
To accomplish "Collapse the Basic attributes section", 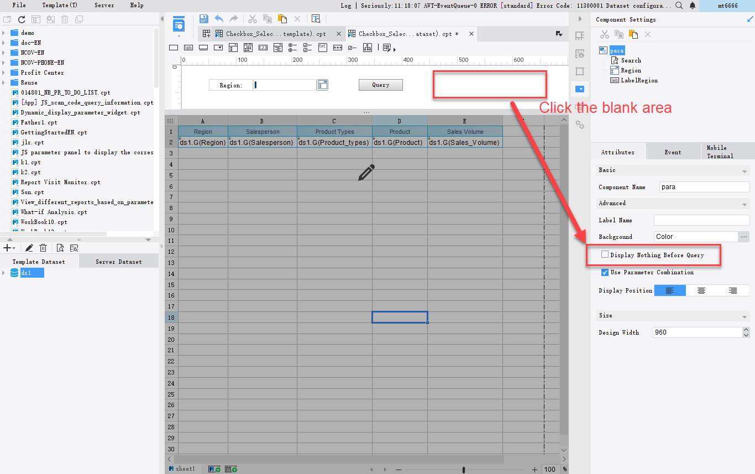I will [x=743, y=170].
